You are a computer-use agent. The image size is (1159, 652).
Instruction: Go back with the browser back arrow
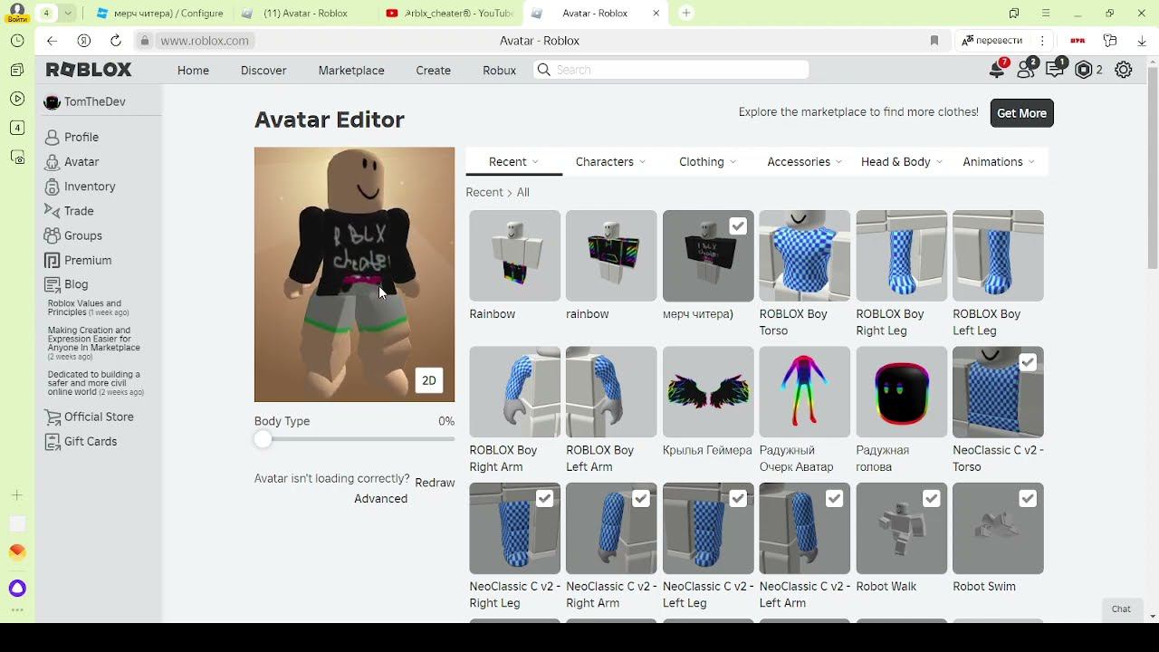click(52, 41)
